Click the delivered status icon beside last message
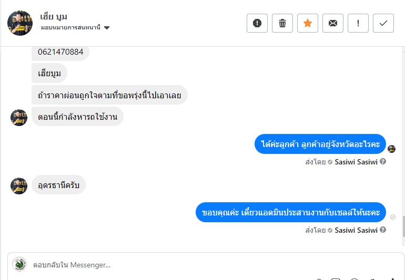 [x=392, y=216]
